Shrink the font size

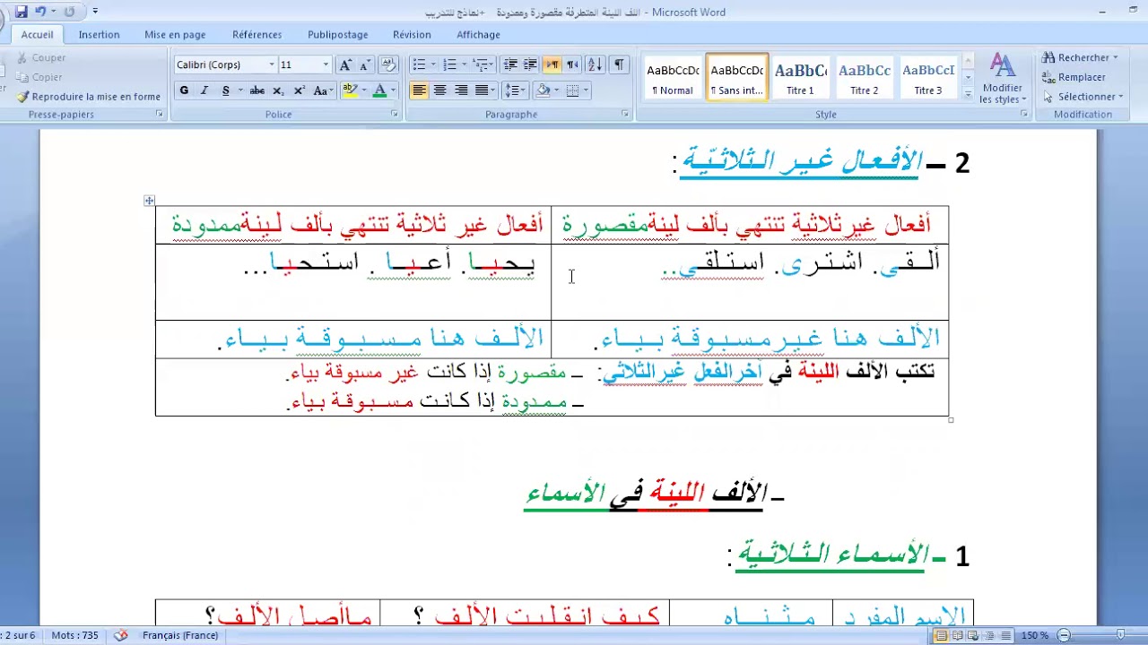[364, 64]
